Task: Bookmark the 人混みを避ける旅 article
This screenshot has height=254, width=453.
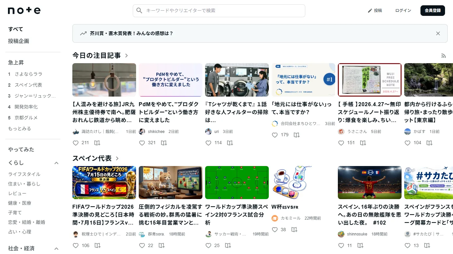Action: point(97,143)
